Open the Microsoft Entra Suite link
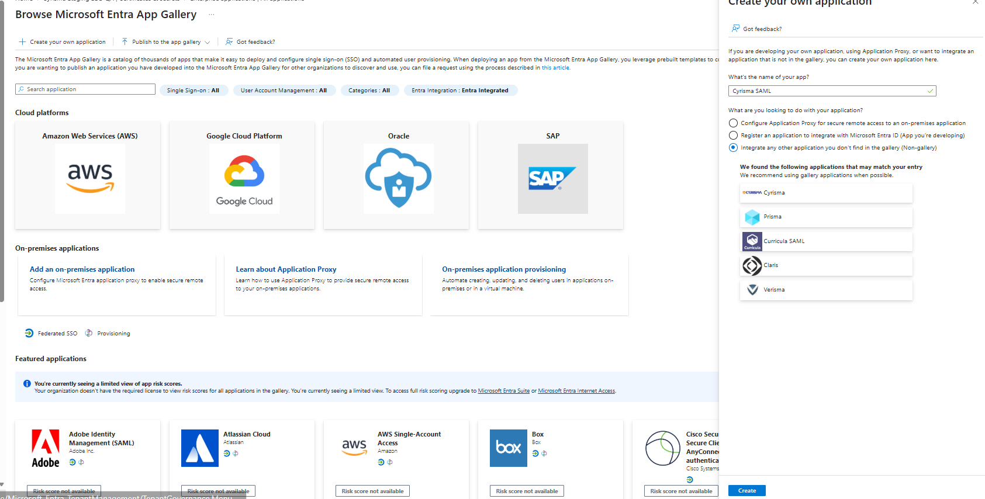 tap(504, 391)
